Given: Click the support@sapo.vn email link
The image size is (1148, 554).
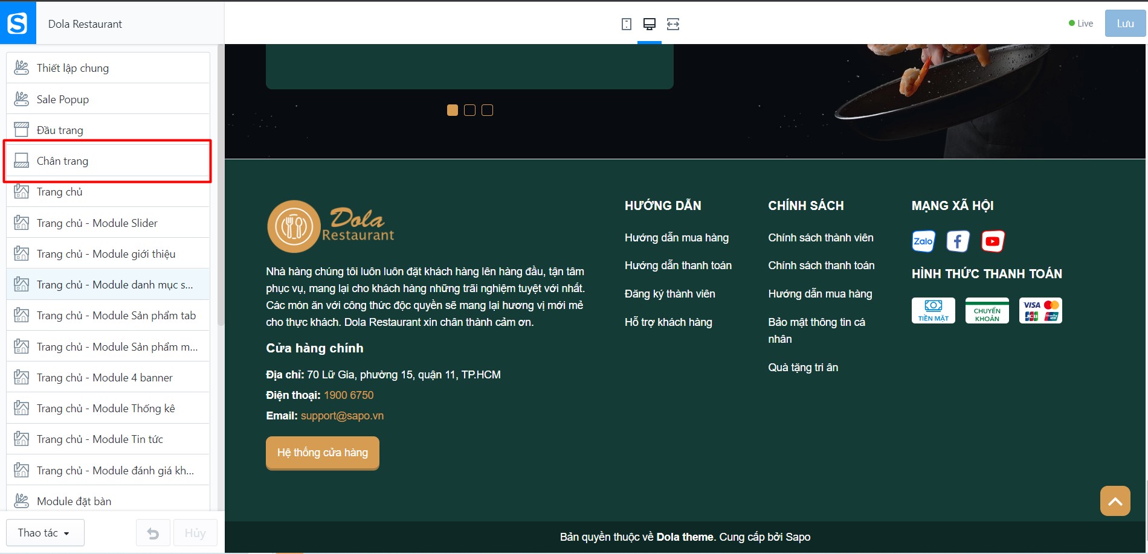Looking at the screenshot, I should click(342, 416).
